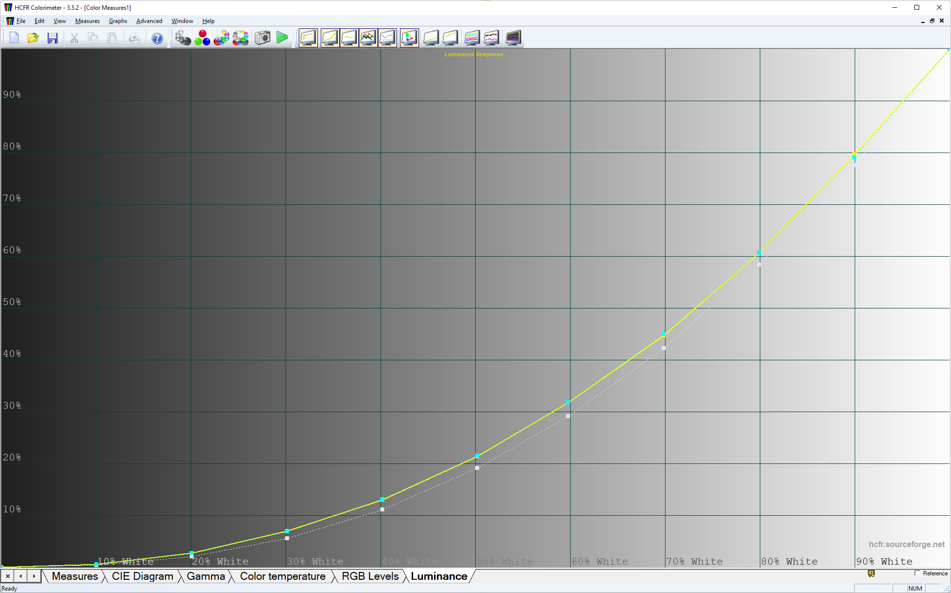Click the camera/screenshot capture icon
951x593 pixels.
[262, 37]
